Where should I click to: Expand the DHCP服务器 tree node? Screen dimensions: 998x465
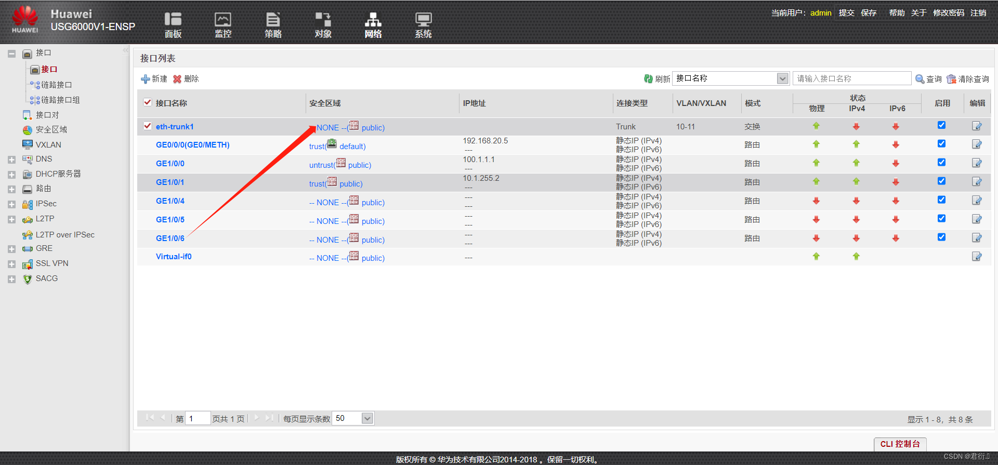coord(11,175)
